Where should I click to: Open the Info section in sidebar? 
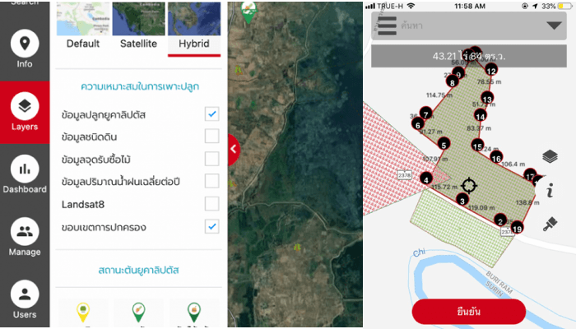click(x=25, y=50)
